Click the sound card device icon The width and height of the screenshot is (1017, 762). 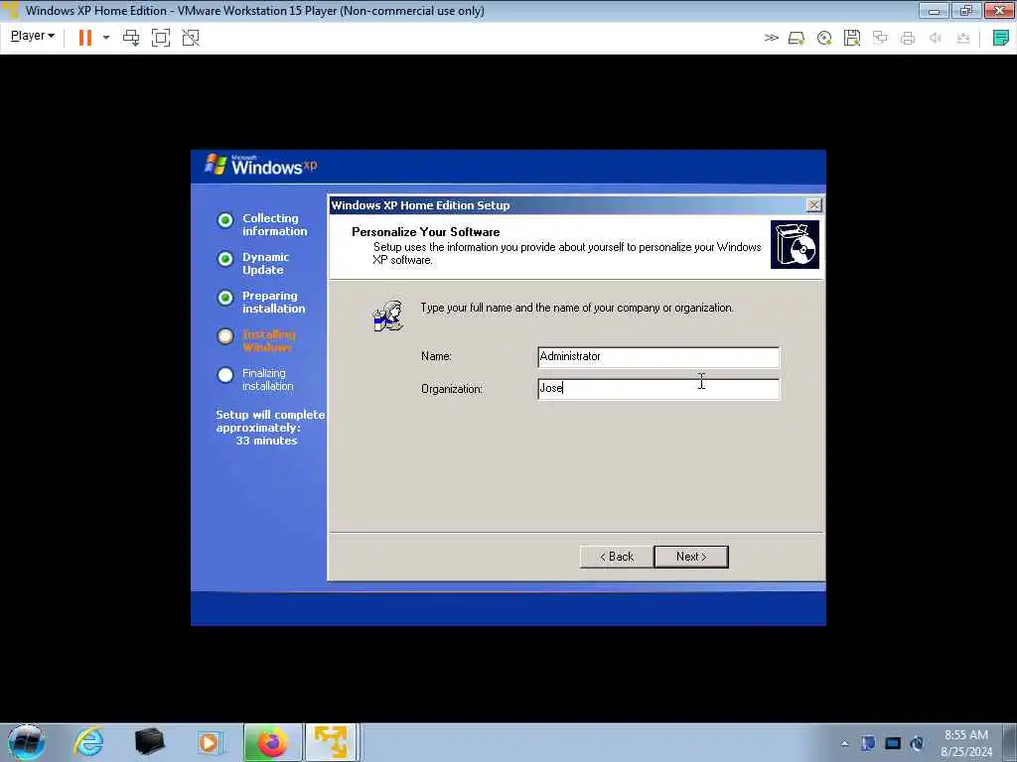(x=936, y=39)
